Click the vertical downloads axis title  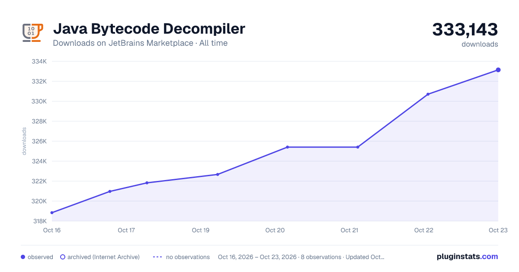coord(24,141)
